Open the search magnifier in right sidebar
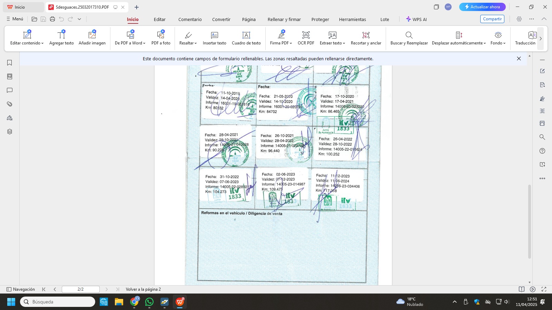 [542, 137]
